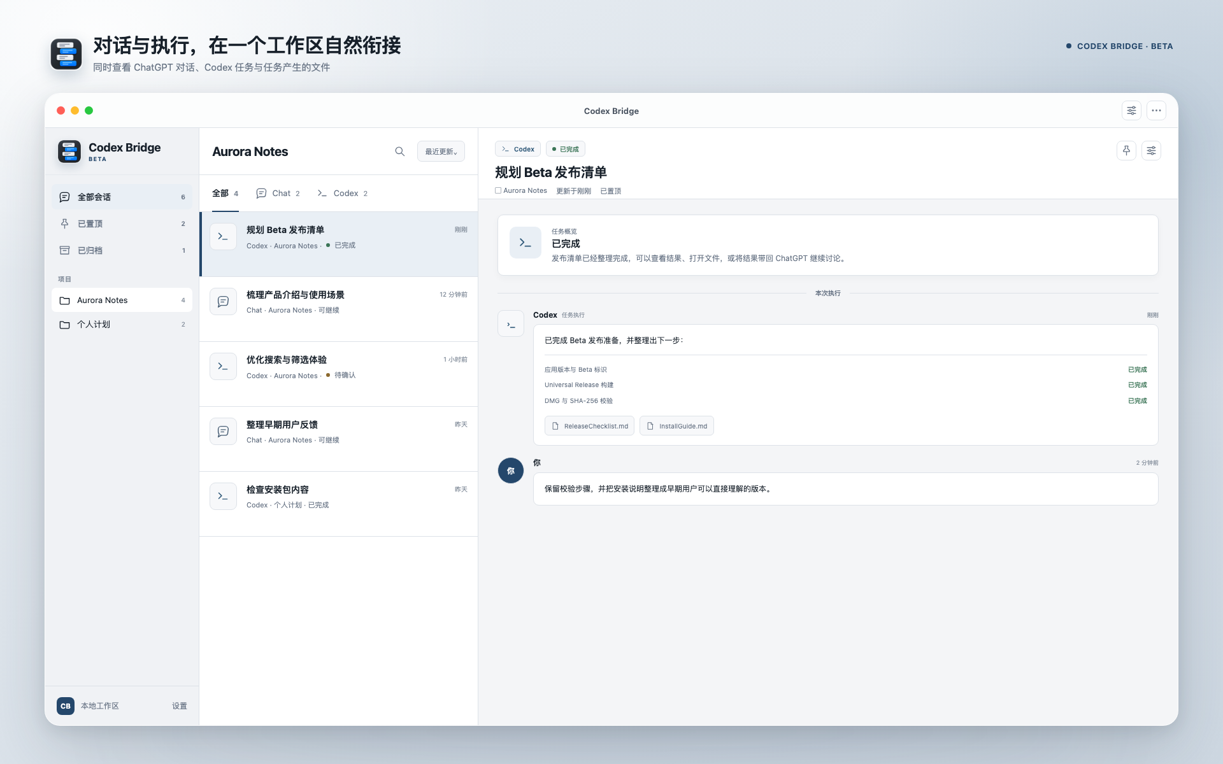1223x764 pixels.
Task: Click the Codex badge in conversation header
Action: [518, 149]
